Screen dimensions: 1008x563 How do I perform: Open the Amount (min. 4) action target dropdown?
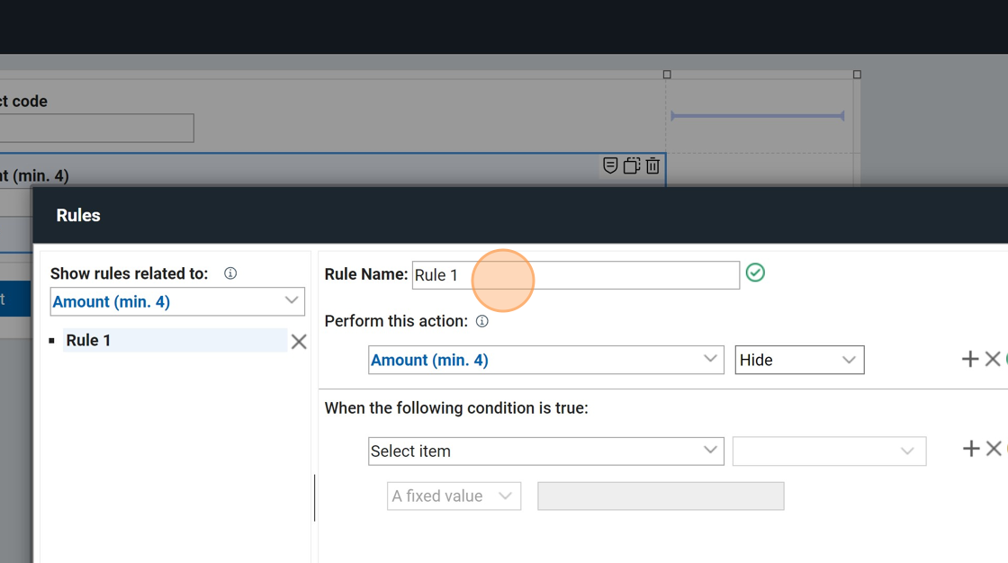[x=545, y=360]
